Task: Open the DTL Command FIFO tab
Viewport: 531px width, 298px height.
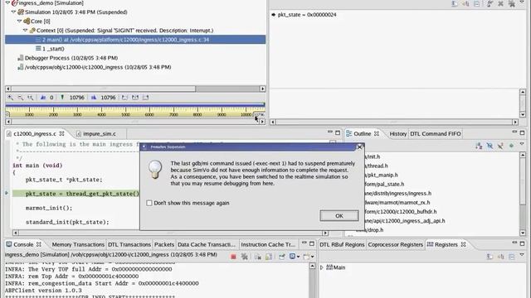Action: coord(435,134)
